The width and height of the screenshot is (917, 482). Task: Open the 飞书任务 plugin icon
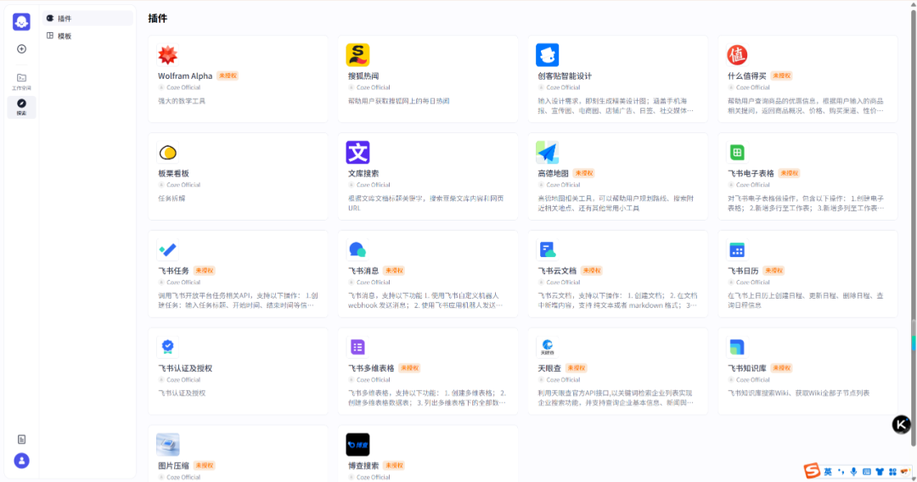point(168,250)
